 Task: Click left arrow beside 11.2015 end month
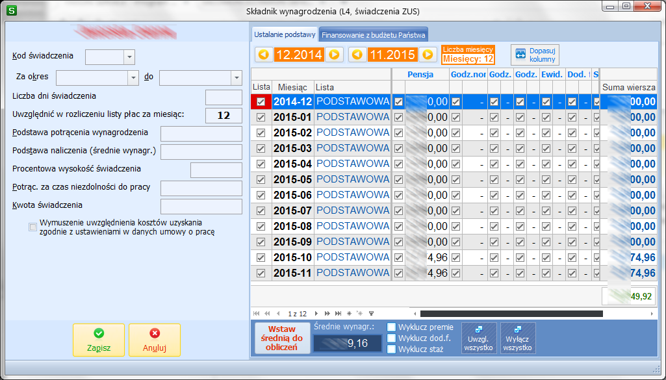point(357,55)
